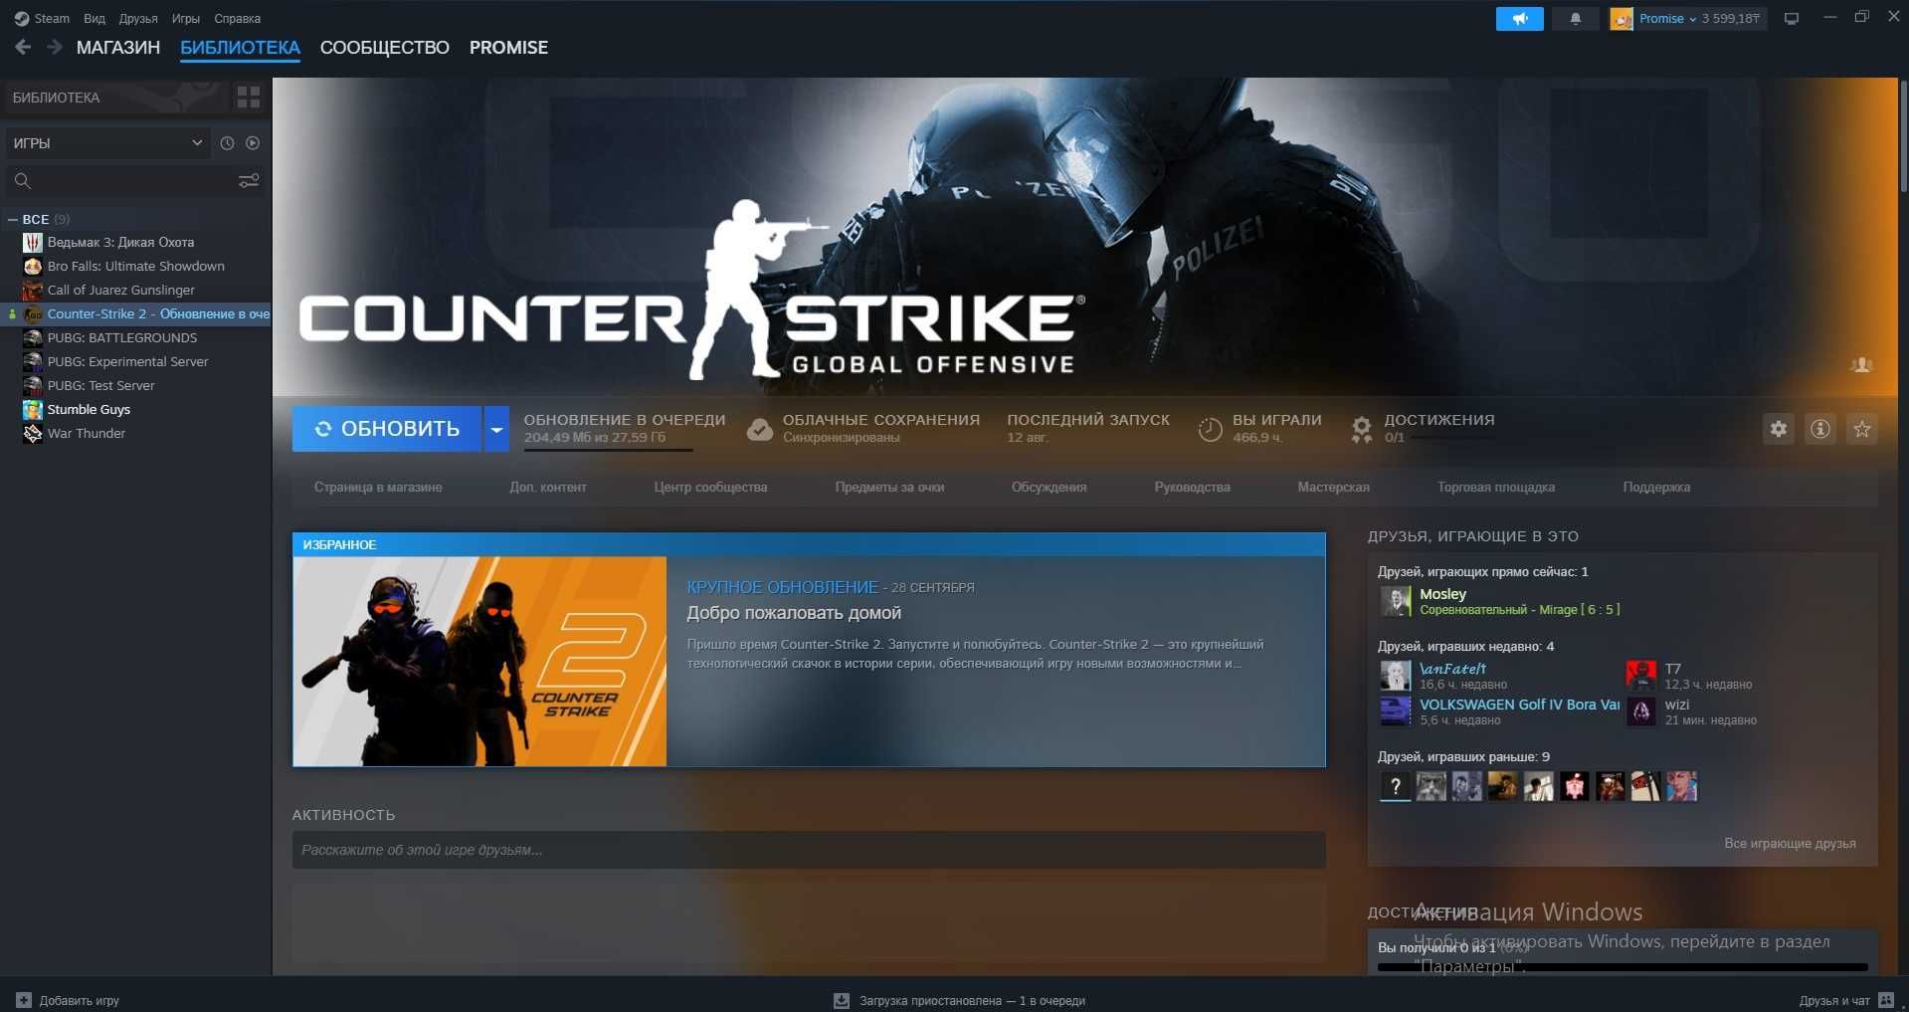Open T7 friend avatar
Viewport: 1909px width, 1012px height.
click(1640, 676)
